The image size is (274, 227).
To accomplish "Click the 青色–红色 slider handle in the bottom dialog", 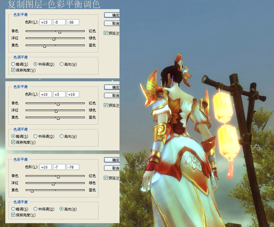I will 58,177.
